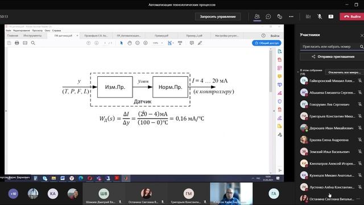Switch to the Пример.pdf document tab
This screenshot has width=364, height=205.
162,35
